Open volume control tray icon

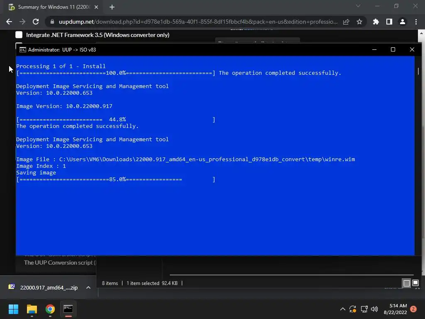(374, 309)
